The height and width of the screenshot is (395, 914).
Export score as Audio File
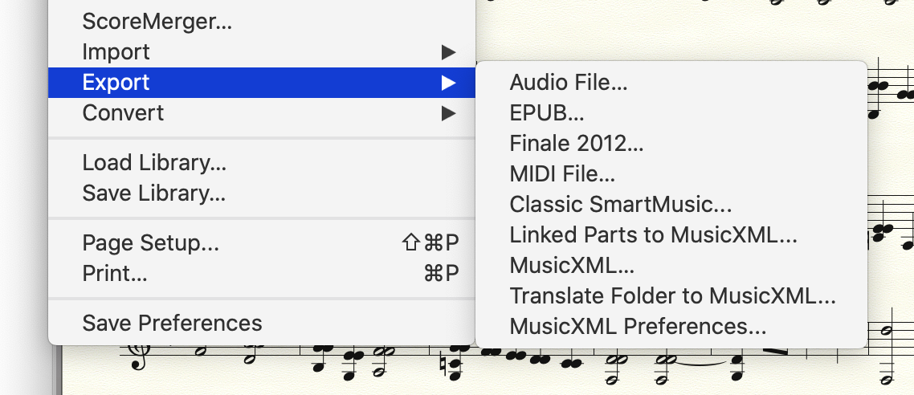[x=569, y=83]
